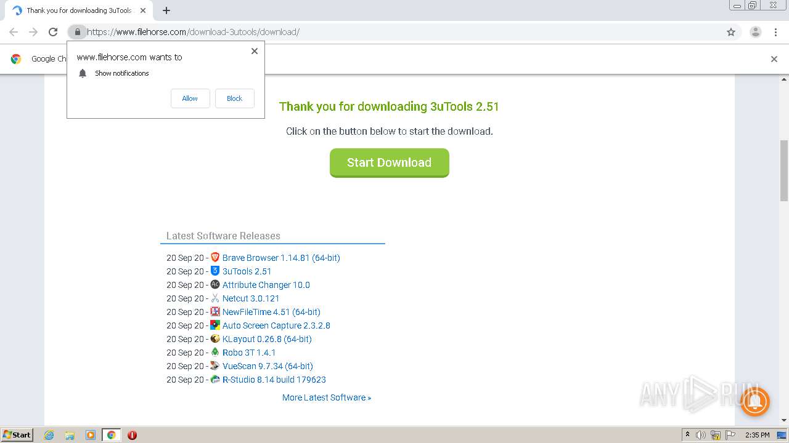Open KLayout 0.26.8 (64-bit) link
This screenshot has width=789, height=443.
coord(267,339)
